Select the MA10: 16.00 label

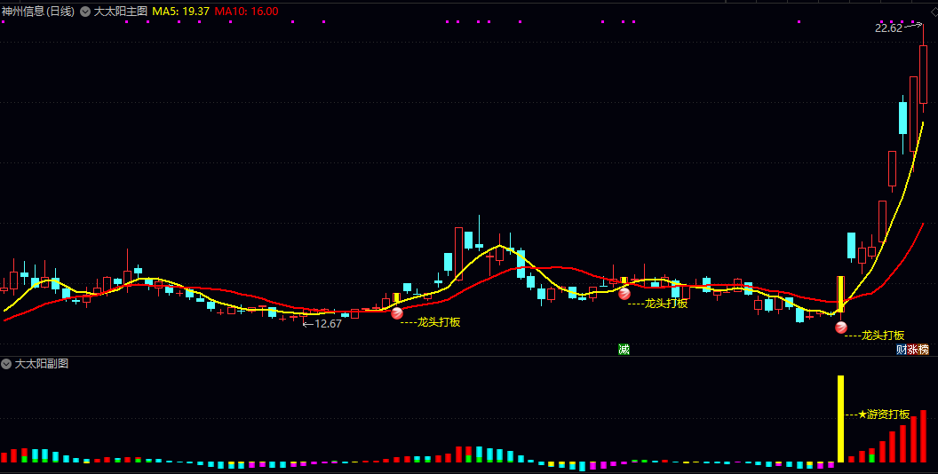pyautogui.click(x=246, y=12)
